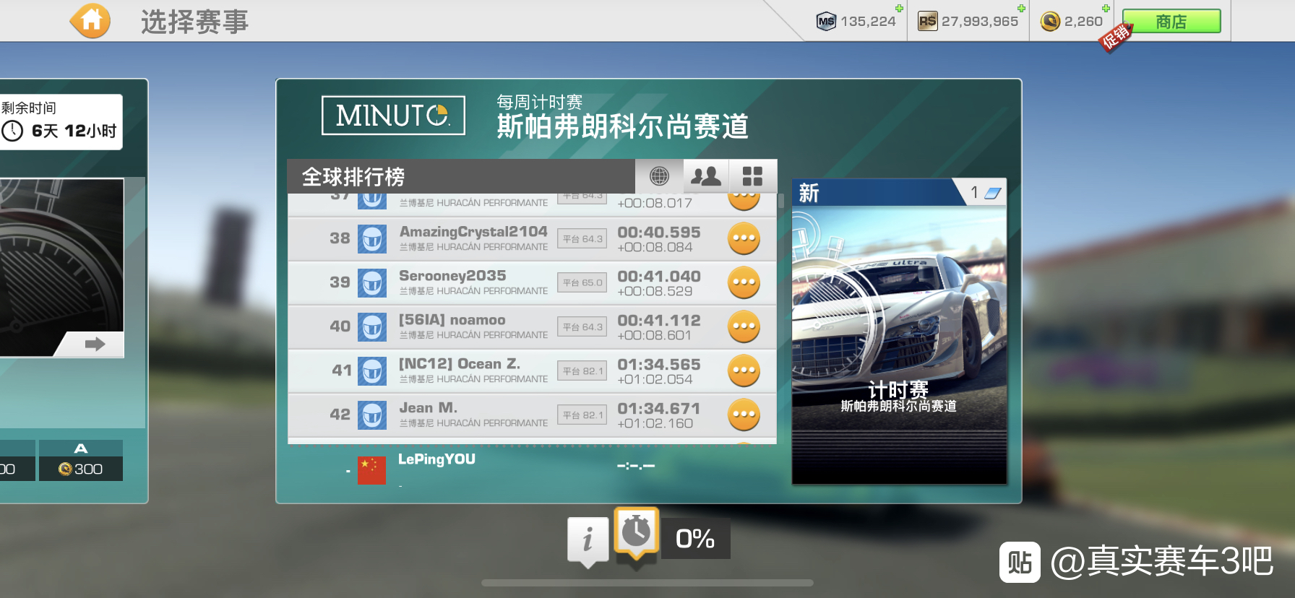Click the R$ 27,993,965 balance
Screen dimensions: 1295x598
click(968, 22)
